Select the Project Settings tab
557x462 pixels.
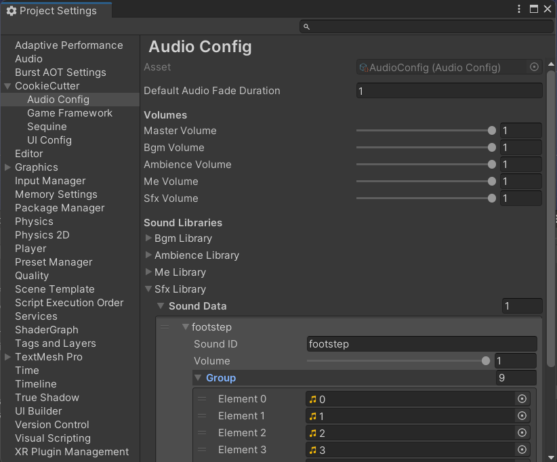(x=56, y=11)
